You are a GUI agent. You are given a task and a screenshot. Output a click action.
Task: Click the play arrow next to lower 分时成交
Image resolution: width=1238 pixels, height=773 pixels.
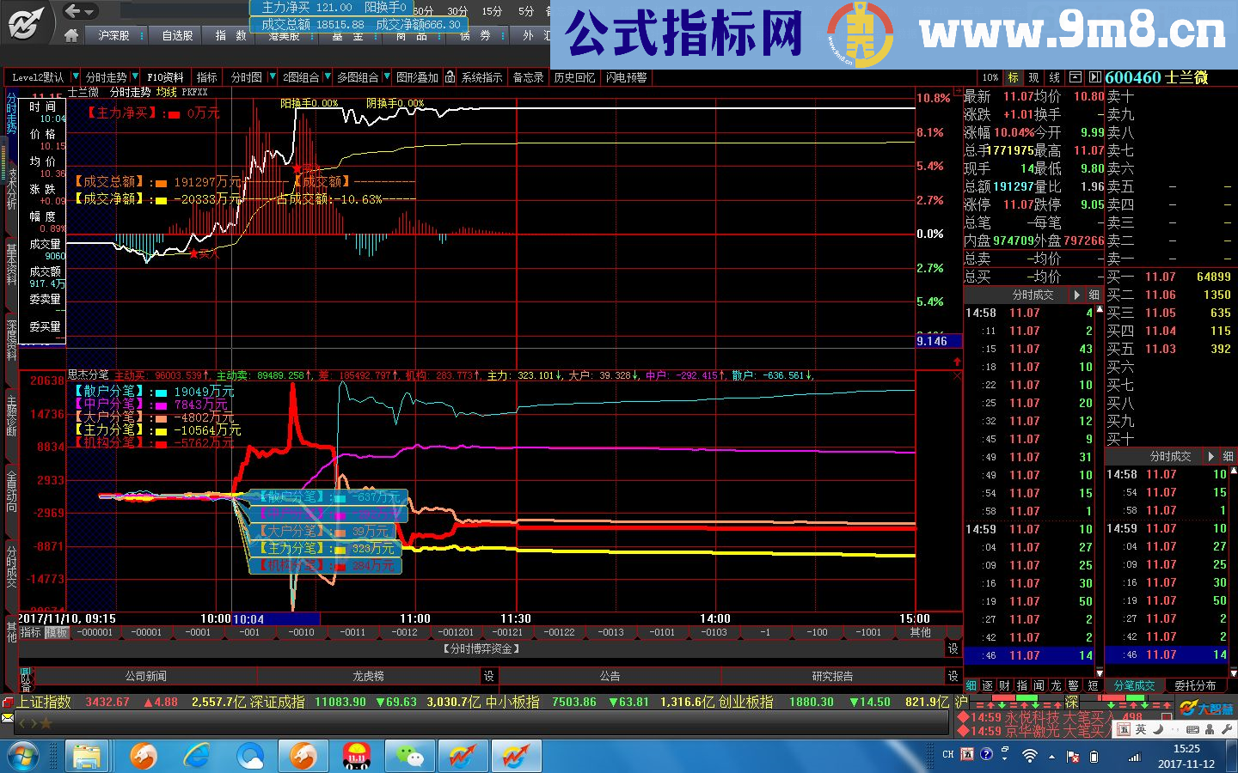[x=1211, y=456]
